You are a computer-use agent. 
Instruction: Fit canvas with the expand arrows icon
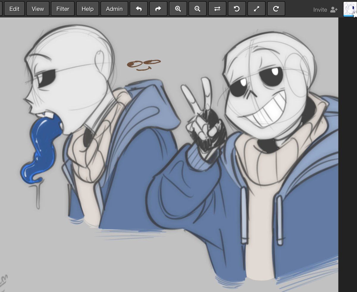(256, 9)
